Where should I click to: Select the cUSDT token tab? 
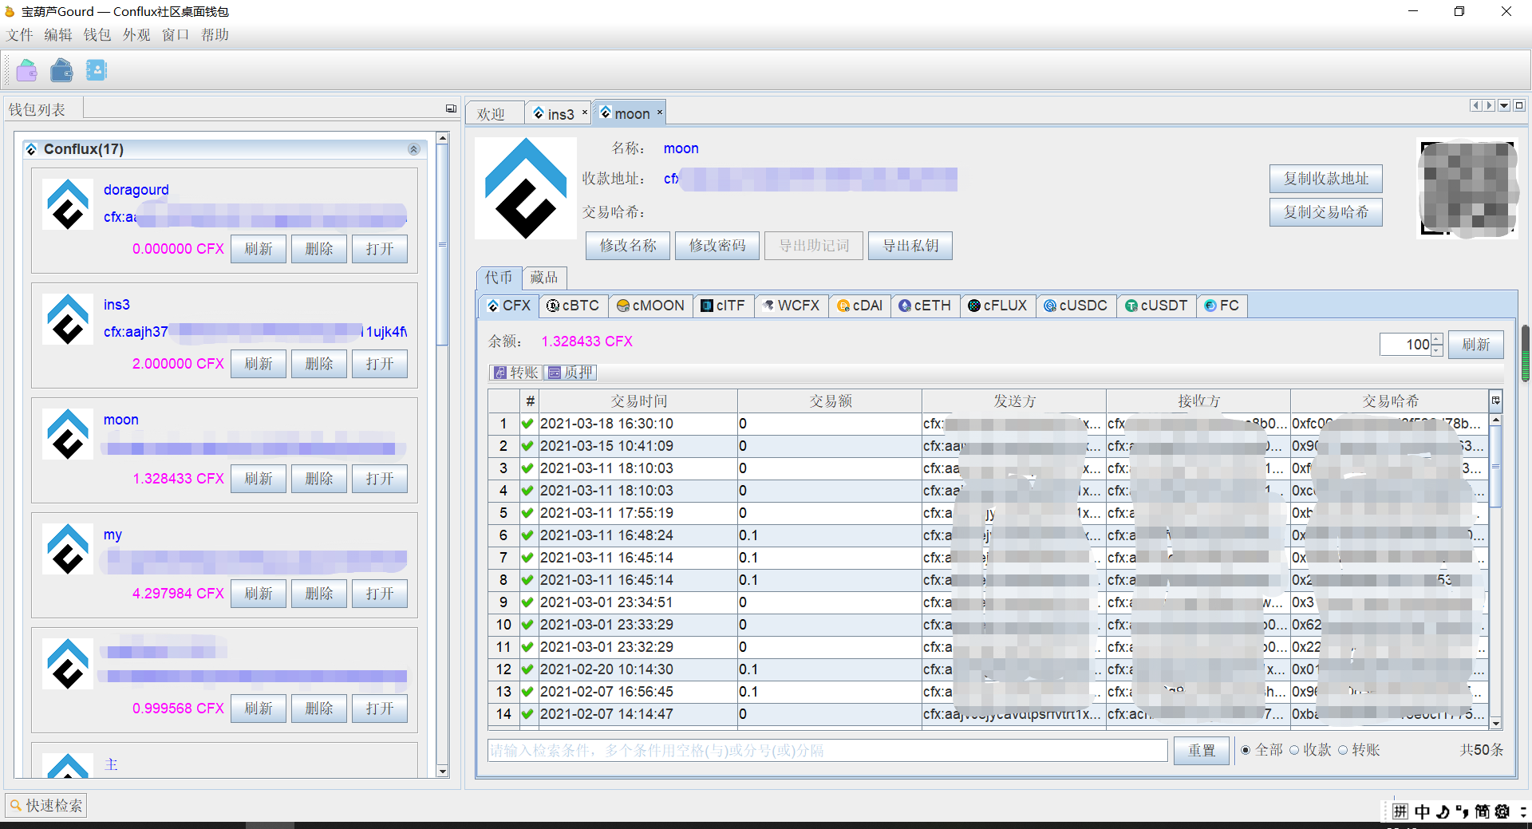[x=1156, y=306]
